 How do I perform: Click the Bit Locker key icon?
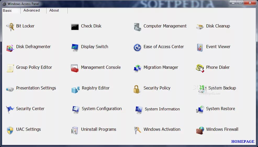[10, 27]
